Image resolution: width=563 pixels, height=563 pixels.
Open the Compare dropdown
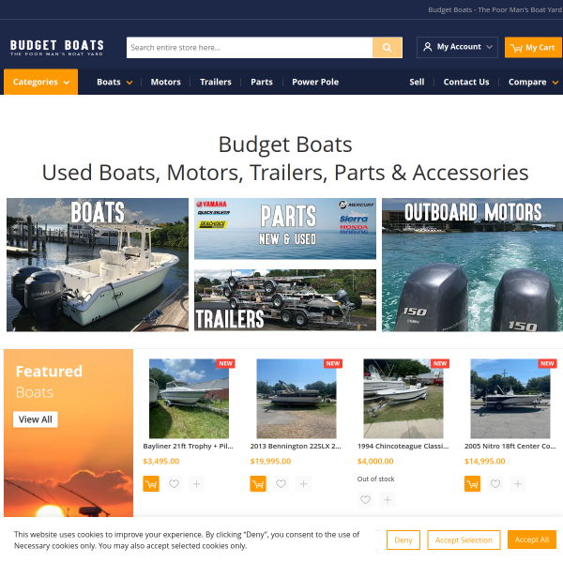pyautogui.click(x=533, y=83)
